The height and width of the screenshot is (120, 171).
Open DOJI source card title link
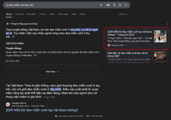point(130,33)
